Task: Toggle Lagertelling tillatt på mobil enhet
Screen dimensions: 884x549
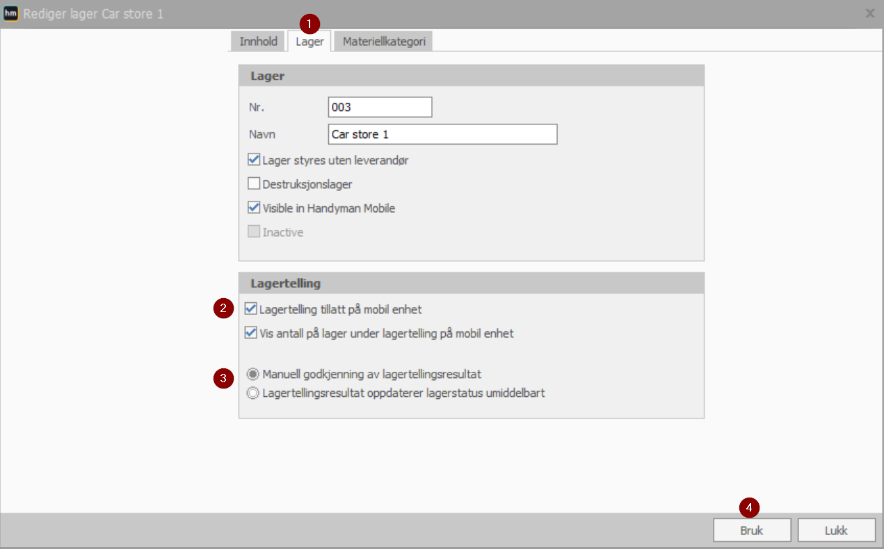Action: (251, 309)
